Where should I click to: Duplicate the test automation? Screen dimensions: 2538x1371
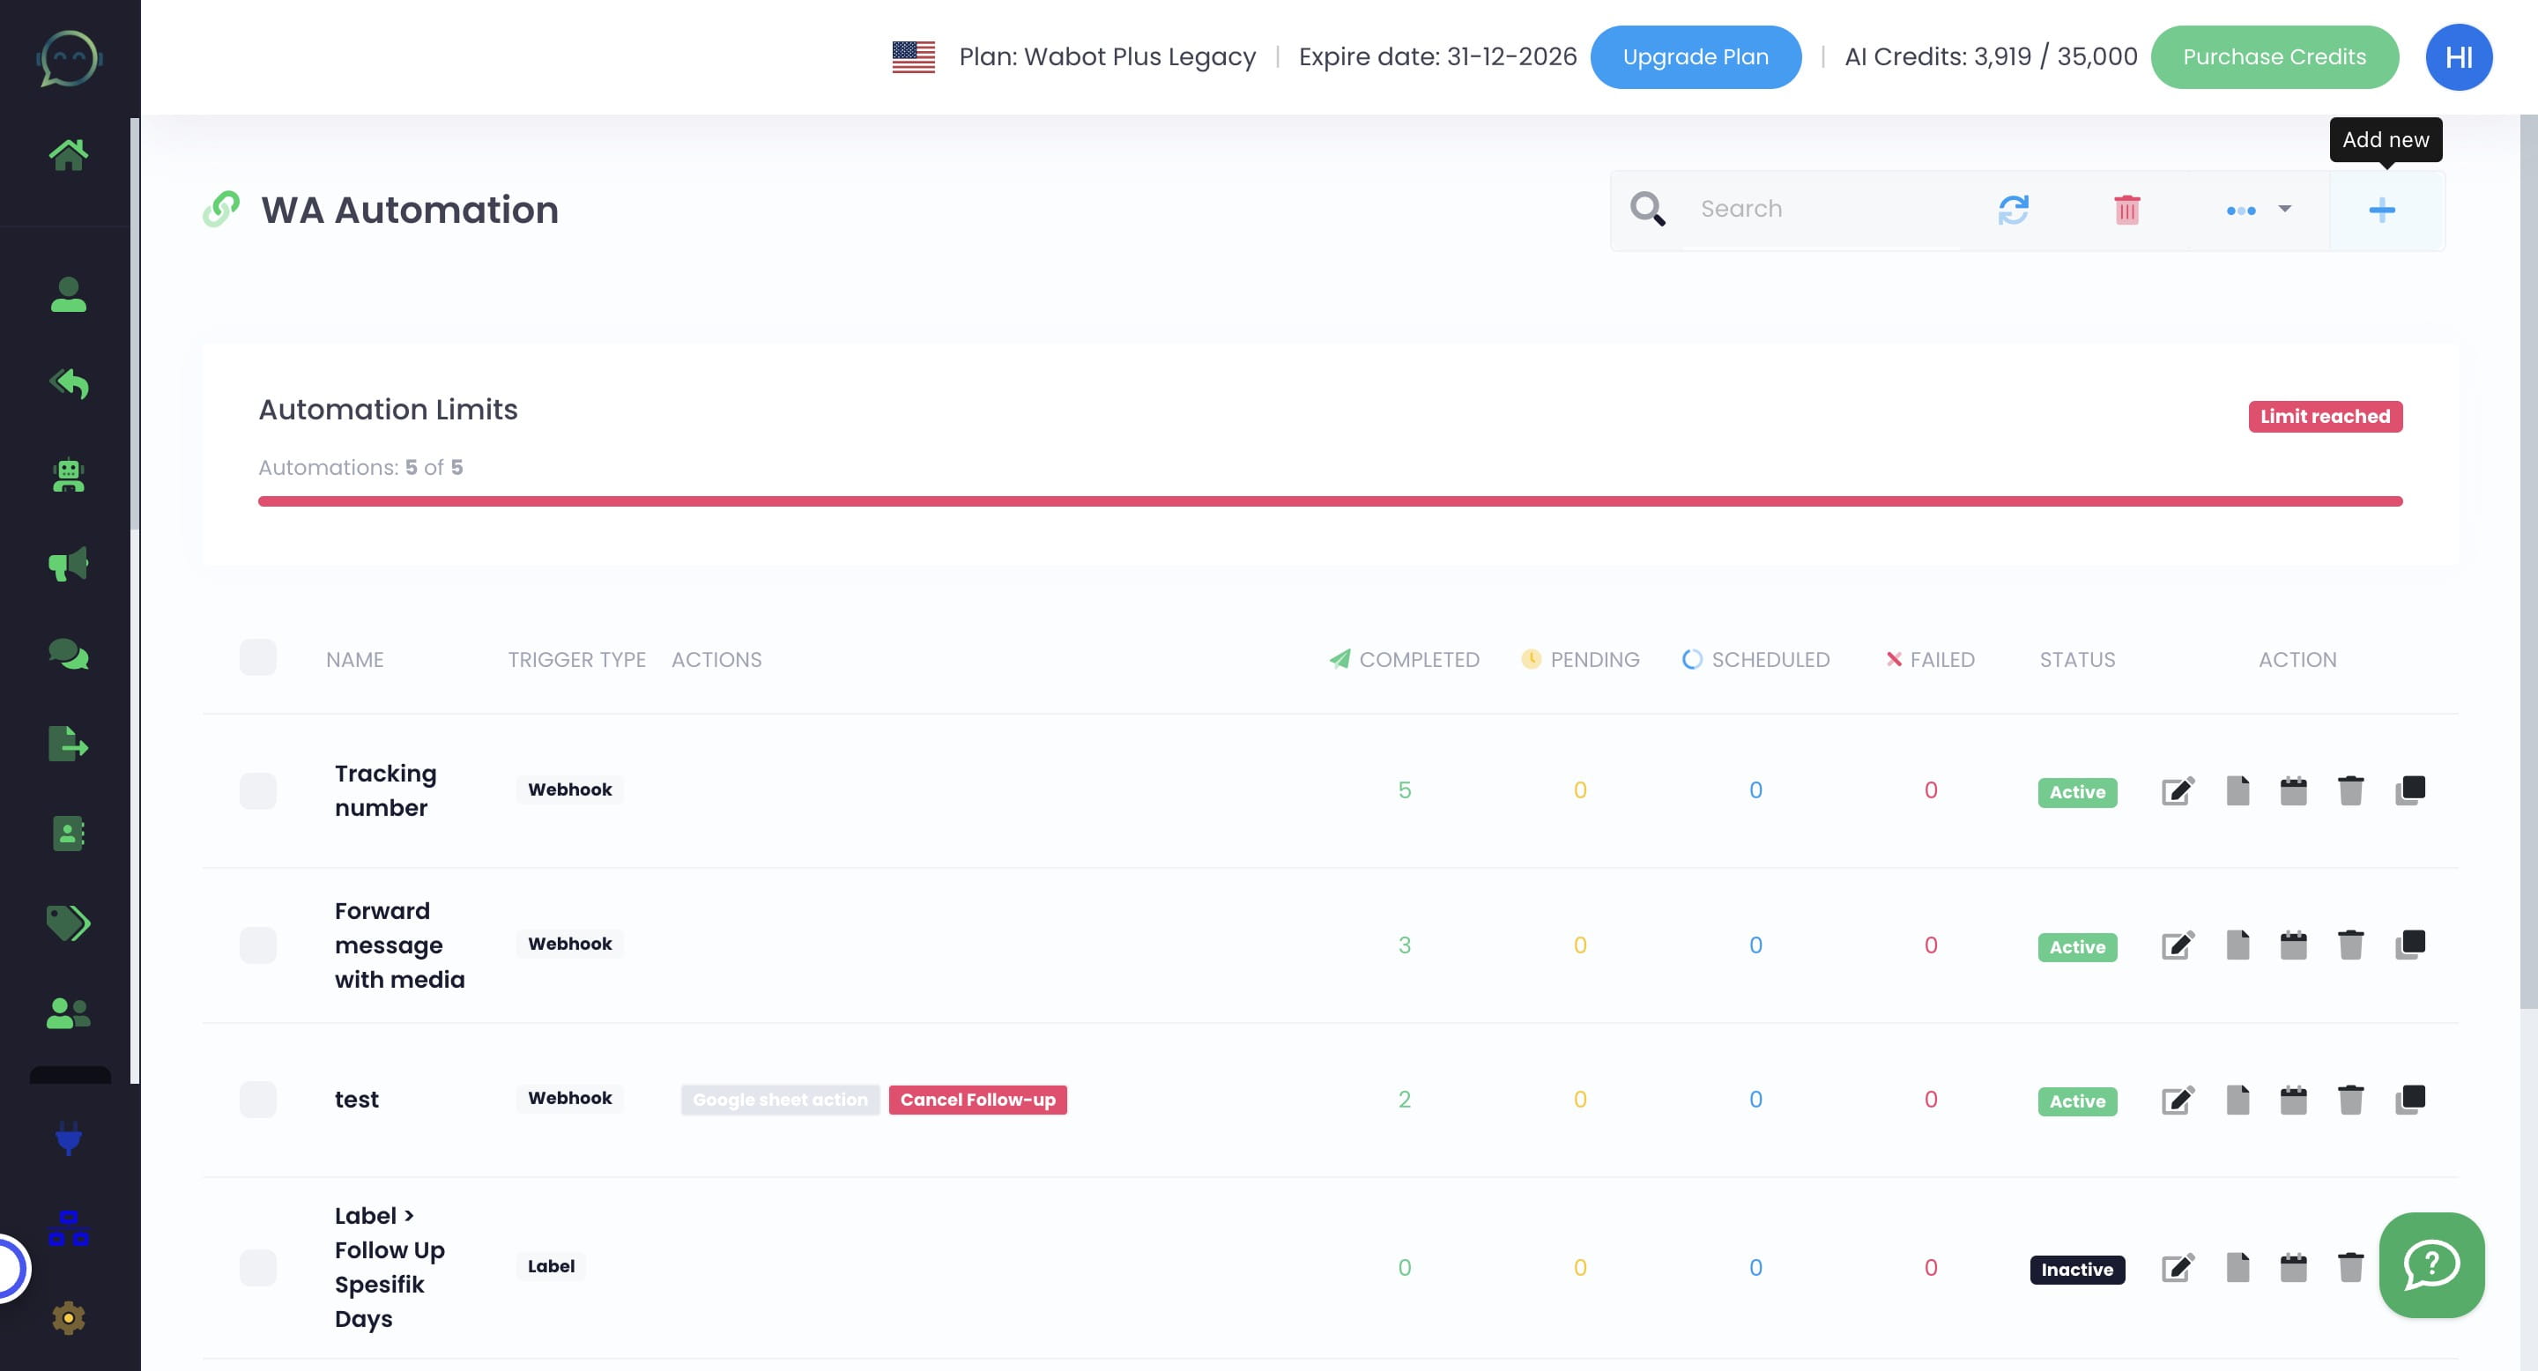point(2410,1099)
